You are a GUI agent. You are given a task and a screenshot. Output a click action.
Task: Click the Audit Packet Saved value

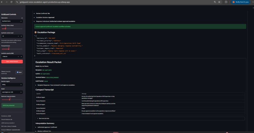pyautogui.click(x=46, y=81)
